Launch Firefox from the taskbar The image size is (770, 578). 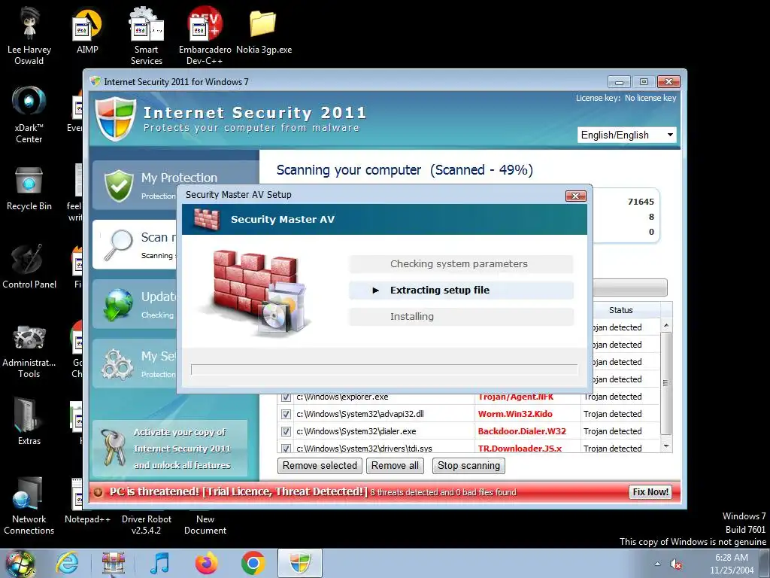206,563
